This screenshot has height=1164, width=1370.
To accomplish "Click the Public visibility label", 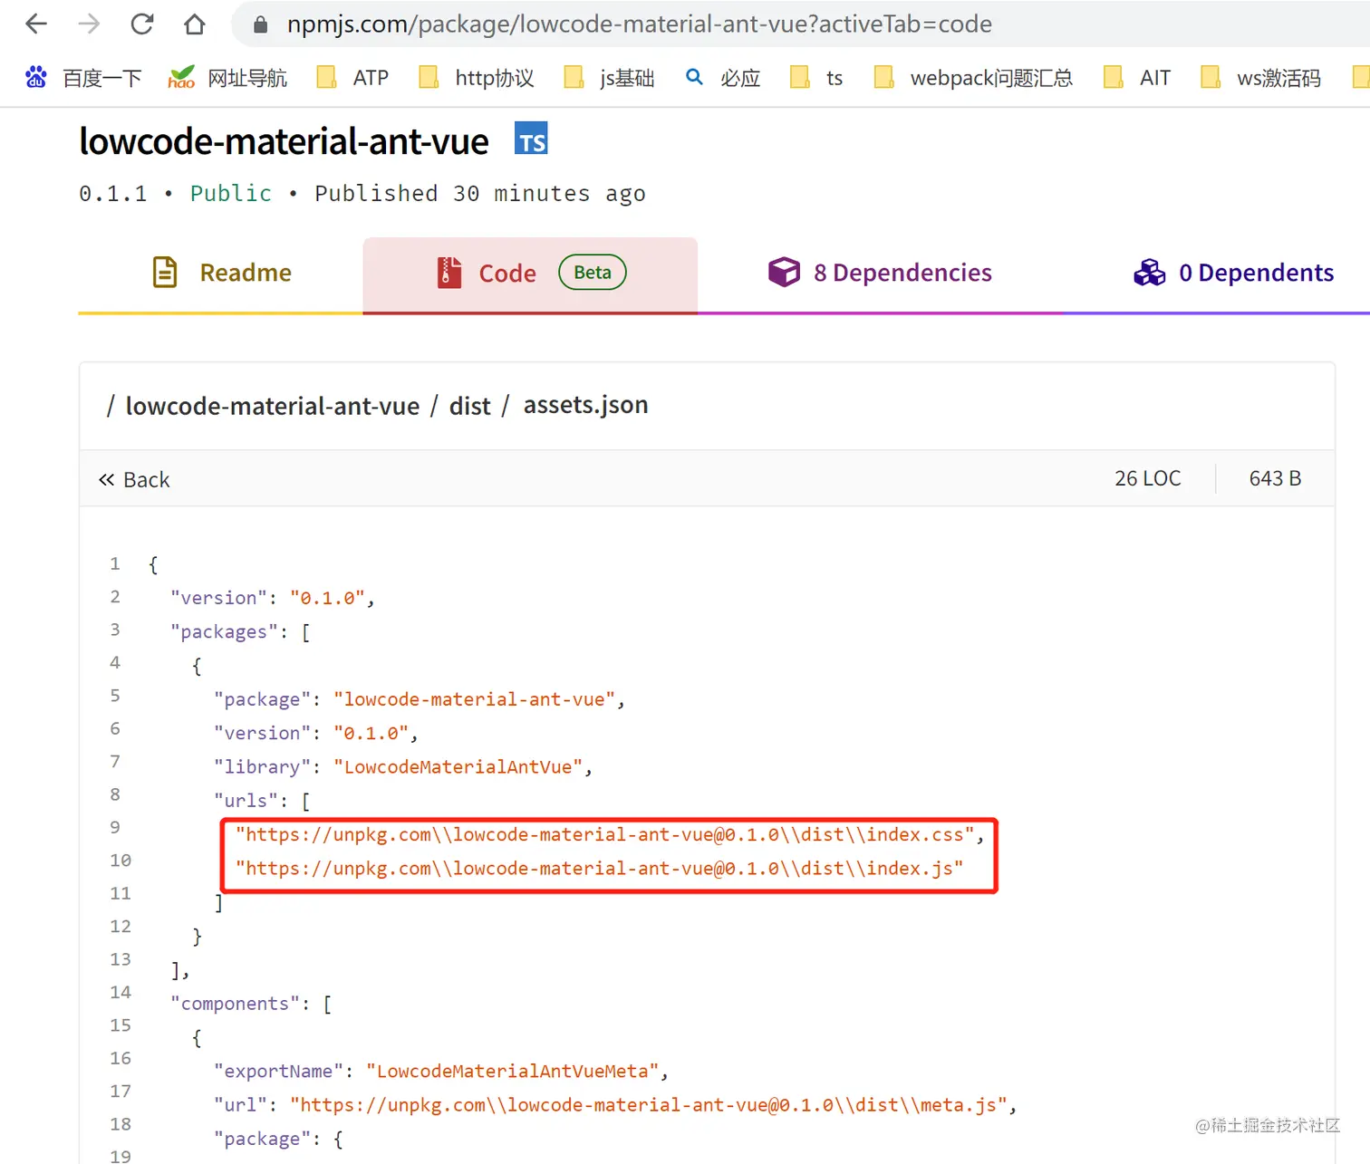I will point(231,193).
